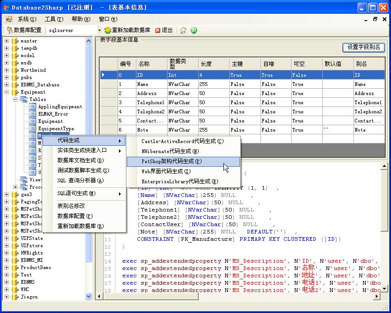
Task: Click the application icon in menu bar
Action: tap(9, 19)
